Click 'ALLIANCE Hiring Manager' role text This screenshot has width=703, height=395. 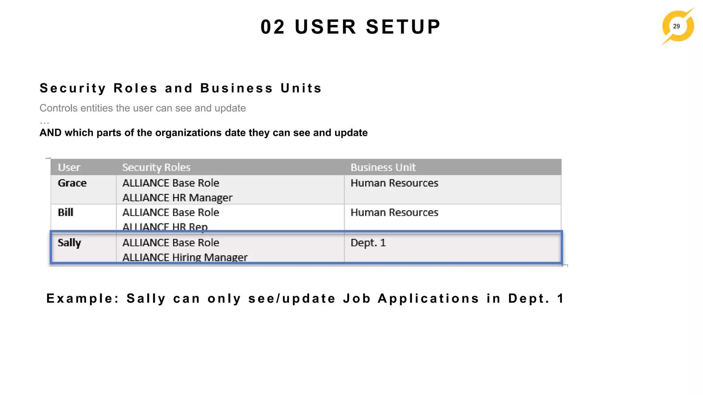pyautogui.click(x=185, y=257)
